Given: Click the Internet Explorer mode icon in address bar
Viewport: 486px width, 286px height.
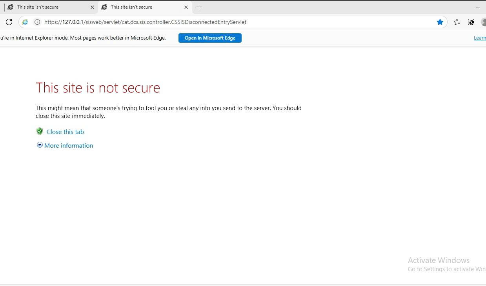Looking at the screenshot, I should (25, 22).
